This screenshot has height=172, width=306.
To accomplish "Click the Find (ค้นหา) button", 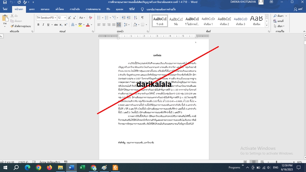I will (x=279, y=16).
